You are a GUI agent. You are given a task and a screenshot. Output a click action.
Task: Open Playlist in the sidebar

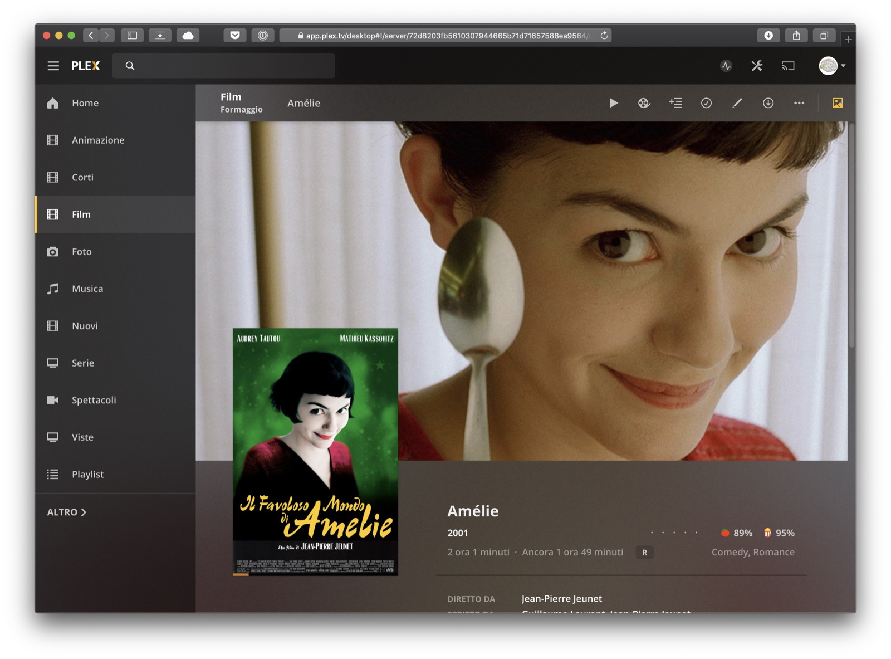coord(115,475)
